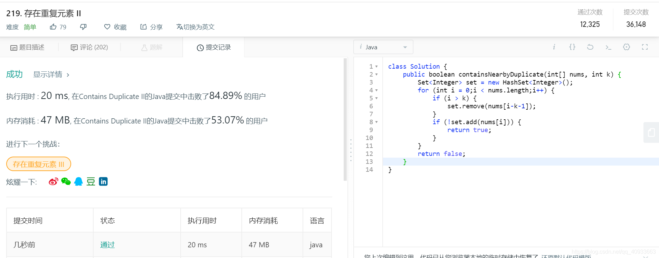Open the 通过 passed submission link
The height and width of the screenshot is (258, 659).
[x=107, y=245]
